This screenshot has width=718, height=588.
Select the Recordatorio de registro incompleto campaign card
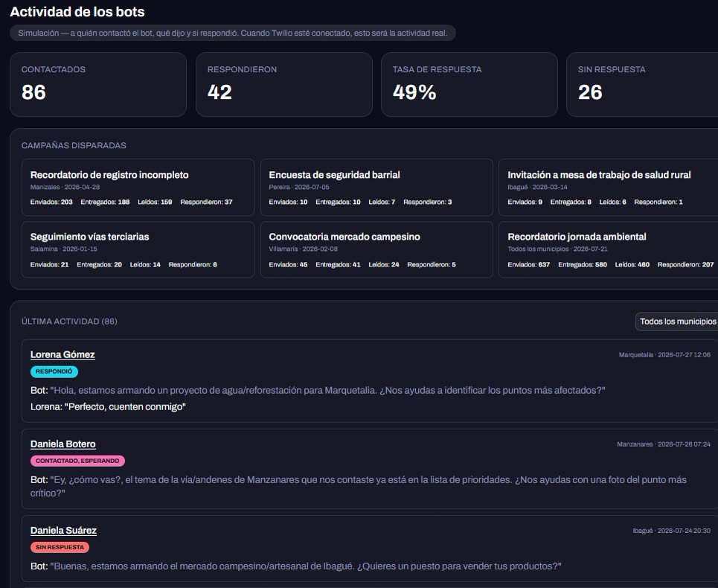(x=138, y=188)
